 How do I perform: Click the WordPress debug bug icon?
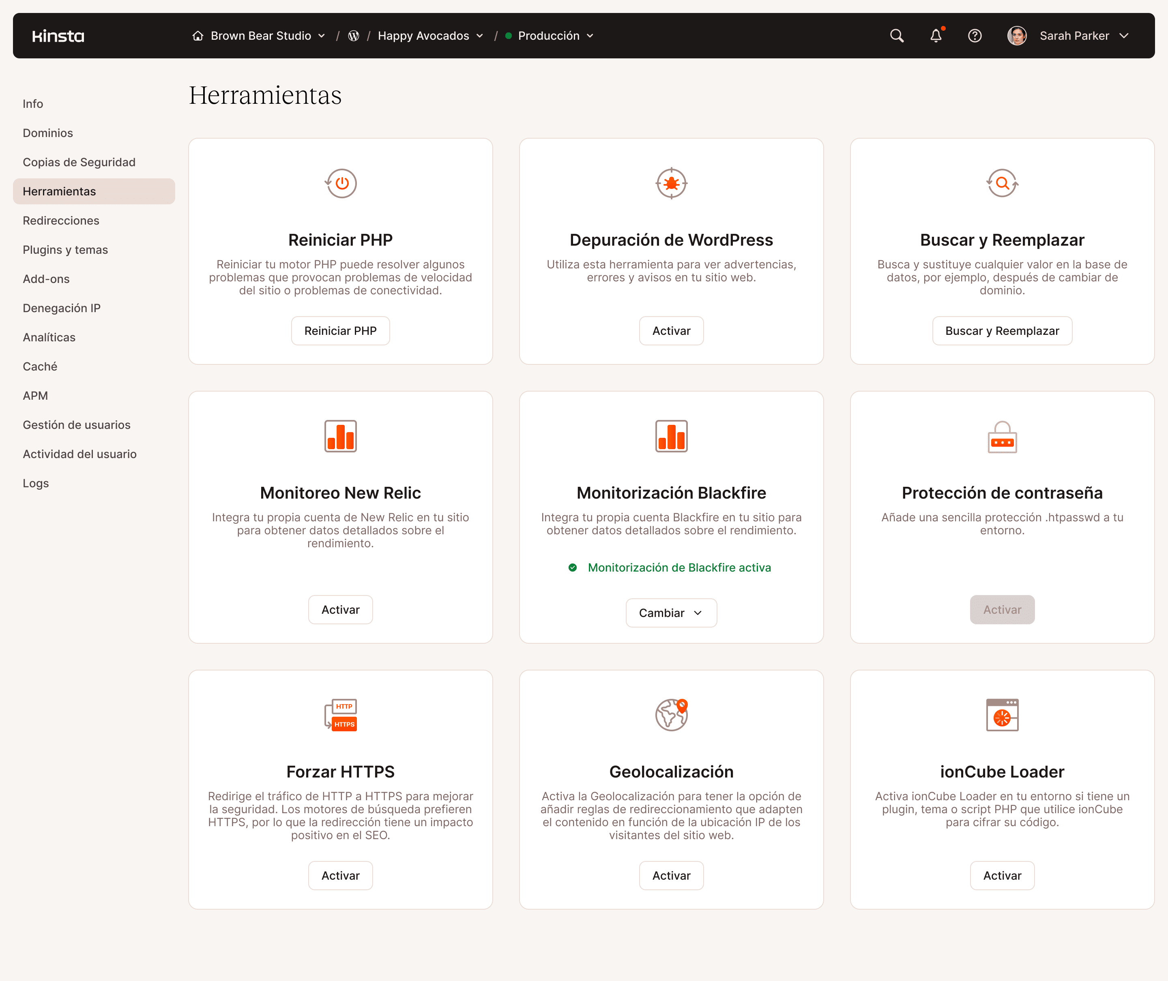tap(671, 184)
